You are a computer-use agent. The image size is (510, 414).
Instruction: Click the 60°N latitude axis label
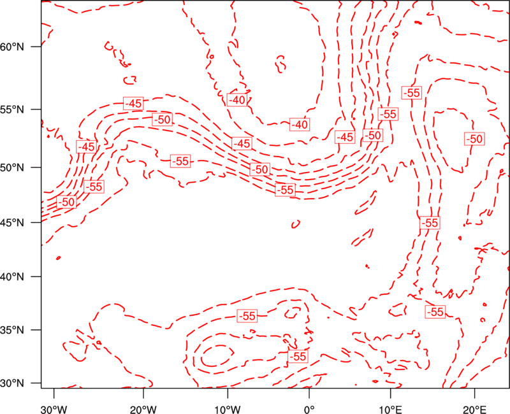click(x=12, y=46)
